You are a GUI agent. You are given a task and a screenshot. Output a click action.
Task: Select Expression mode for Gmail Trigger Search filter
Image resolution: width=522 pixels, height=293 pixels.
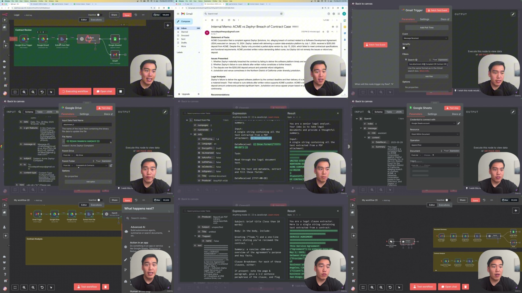[443, 60]
